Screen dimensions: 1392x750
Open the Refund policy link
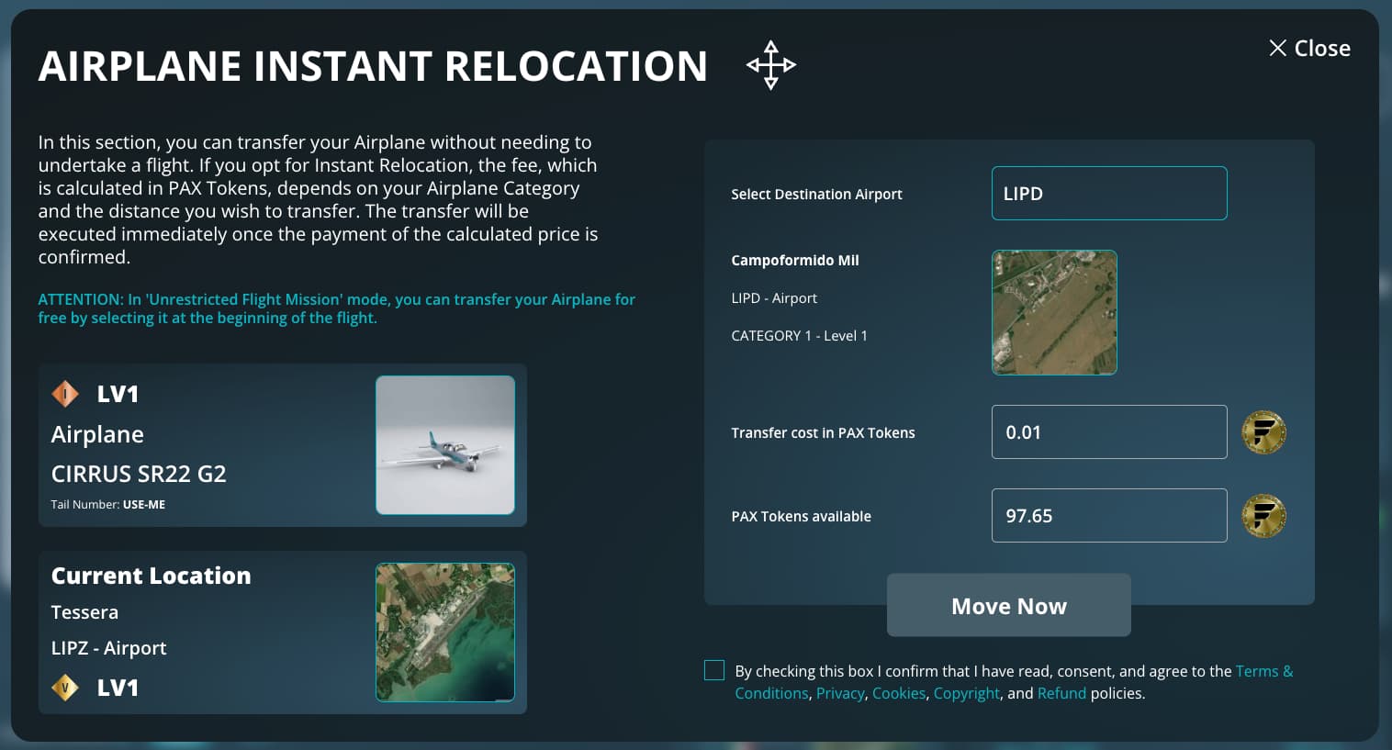point(1061,693)
